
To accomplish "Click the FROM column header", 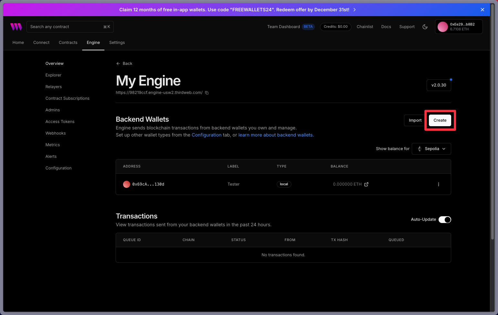I will point(290,240).
